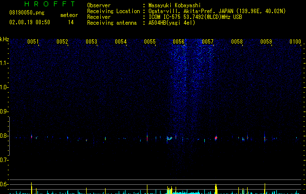Viewport: 306px width, 194px height.
Task: Click the kHz axis unit label
Action: pos(4,39)
